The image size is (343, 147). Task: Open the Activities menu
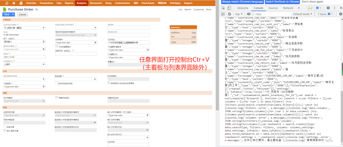click(31, 3)
